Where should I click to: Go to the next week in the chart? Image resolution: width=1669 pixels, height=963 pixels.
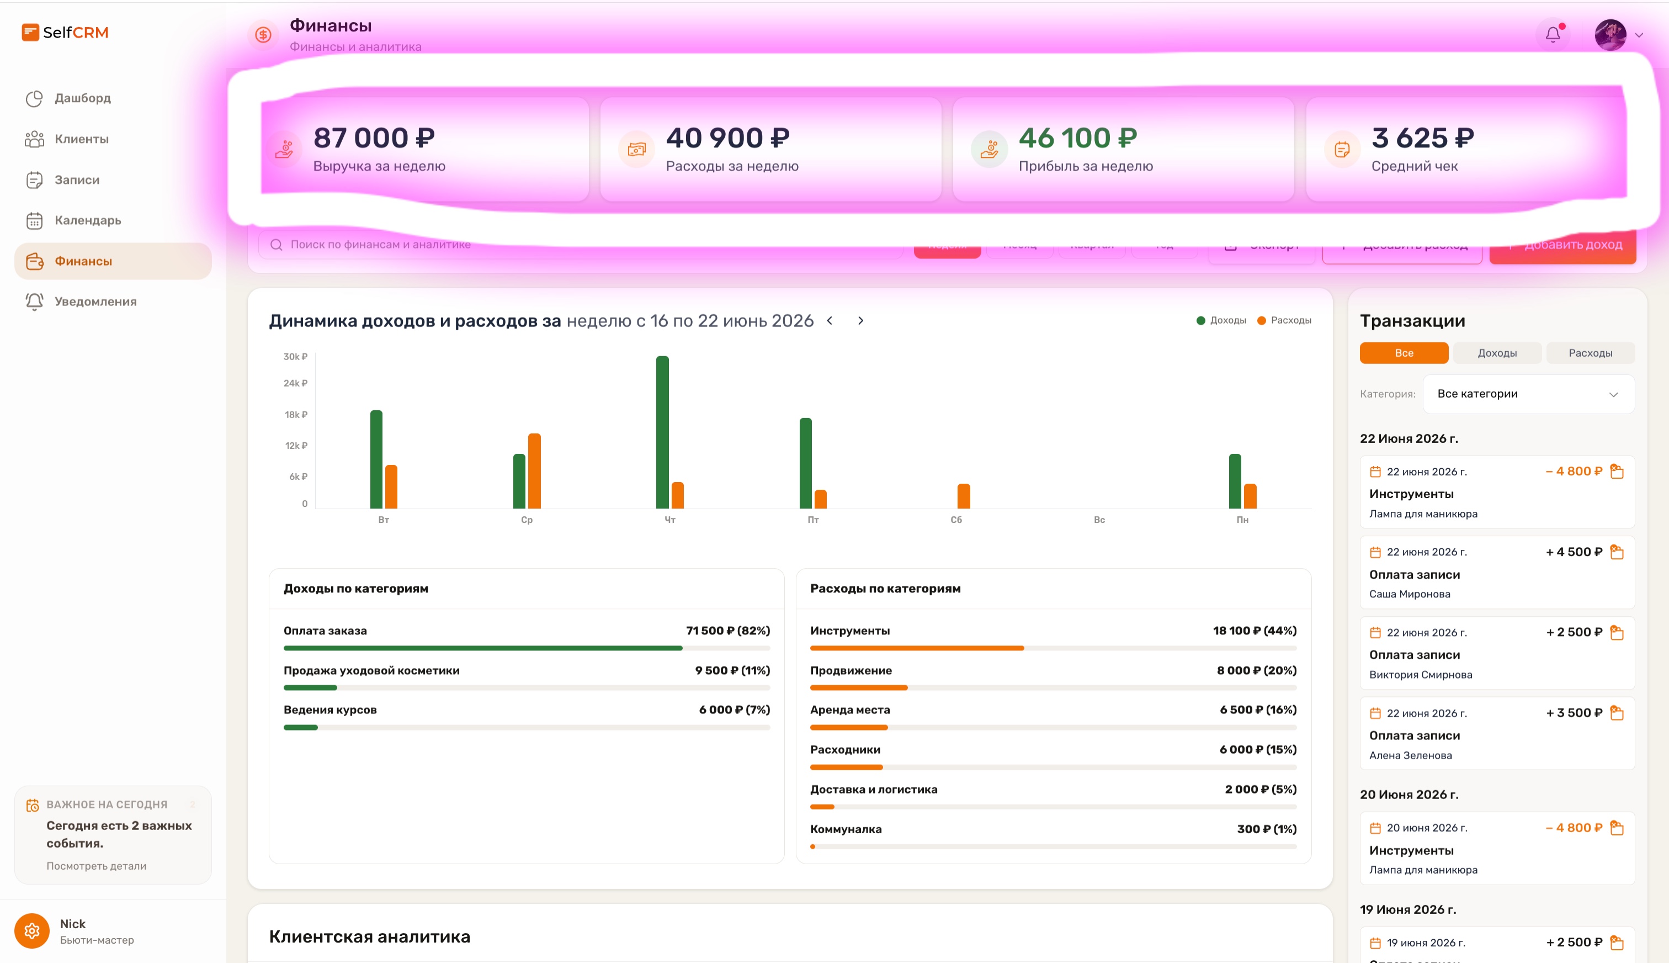coord(860,321)
